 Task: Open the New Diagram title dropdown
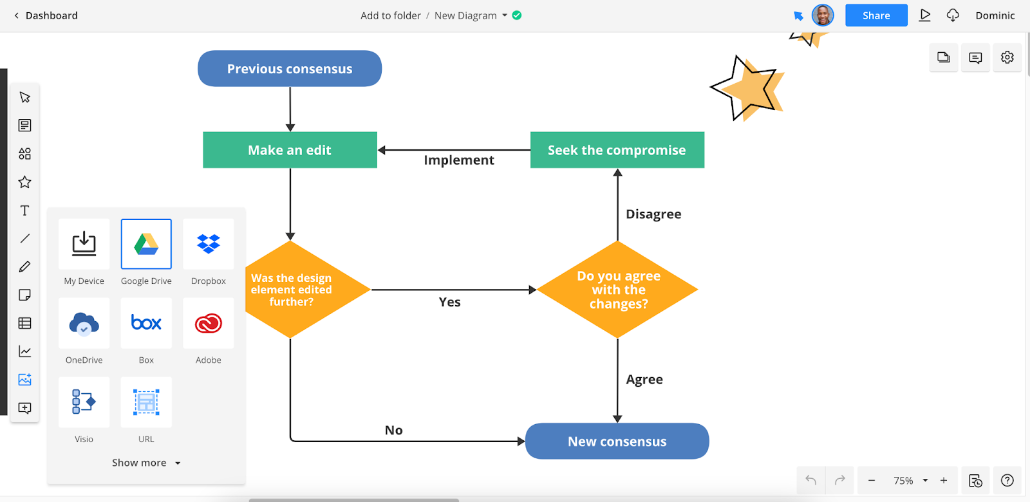[505, 15]
